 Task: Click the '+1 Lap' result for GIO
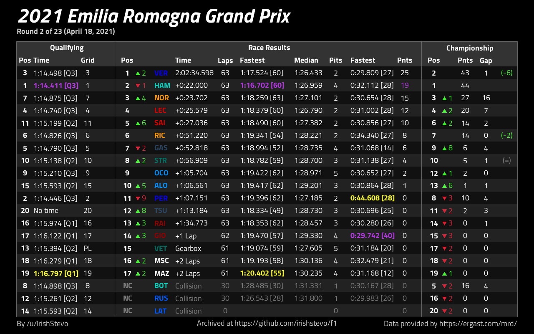pos(186,236)
